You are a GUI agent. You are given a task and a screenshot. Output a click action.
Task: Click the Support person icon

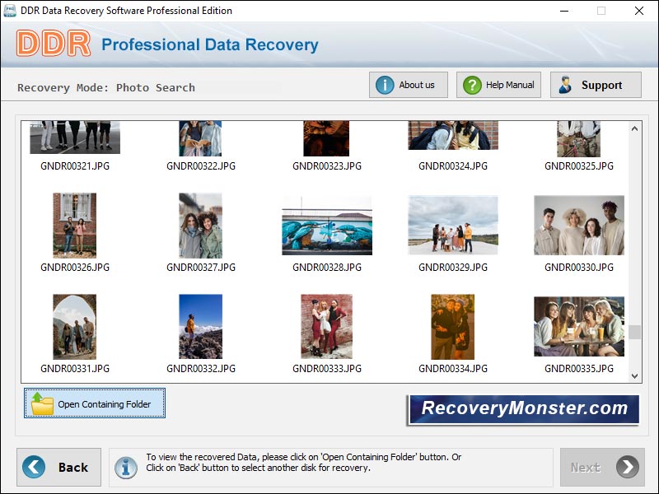pyautogui.click(x=565, y=85)
